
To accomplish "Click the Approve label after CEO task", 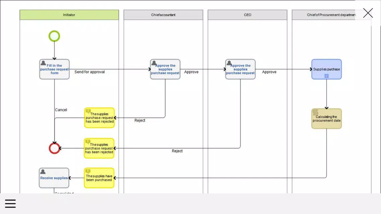I will point(269,72).
